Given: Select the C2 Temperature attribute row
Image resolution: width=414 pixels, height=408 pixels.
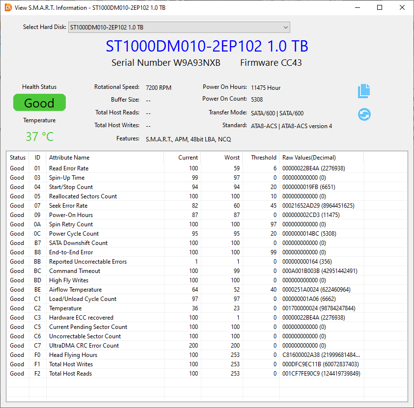Looking at the screenshot, I should [x=207, y=308].
